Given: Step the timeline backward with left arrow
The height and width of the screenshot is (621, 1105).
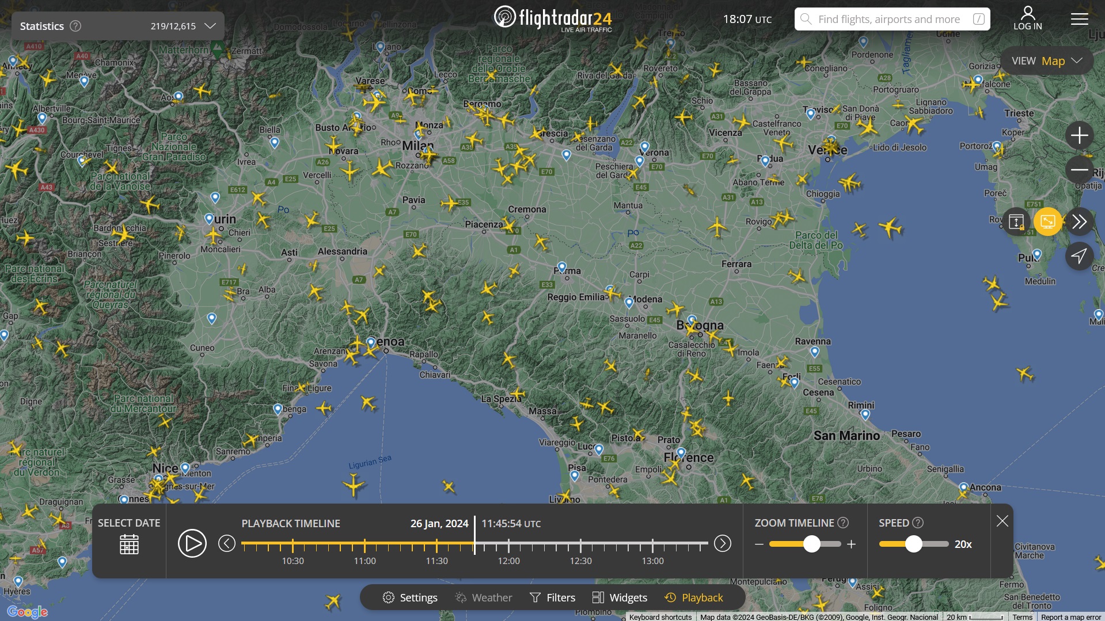Looking at the screenshot, I should (x=227, y=543).
